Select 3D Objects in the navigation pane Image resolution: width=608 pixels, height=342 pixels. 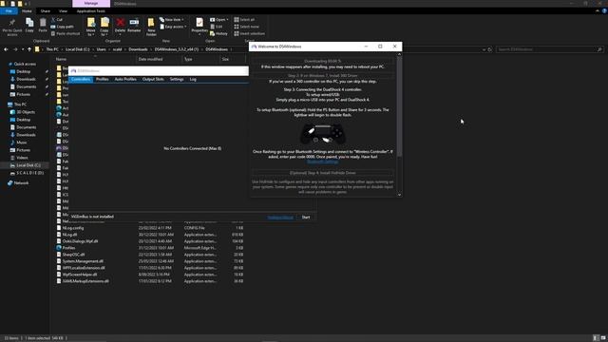point(26,112)
